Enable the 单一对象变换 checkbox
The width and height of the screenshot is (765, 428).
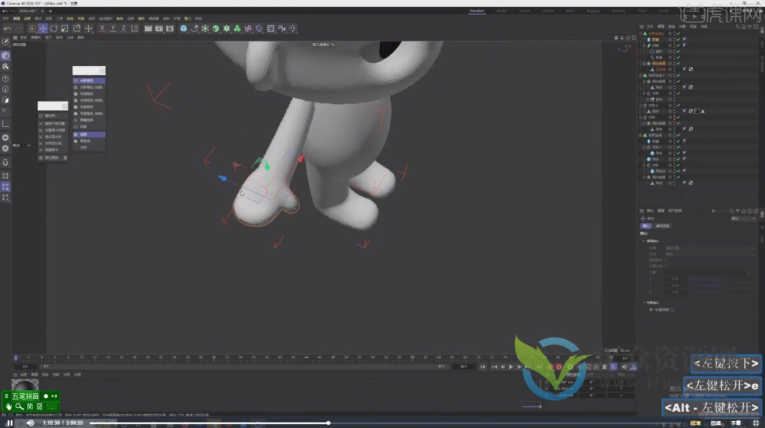click(672, 310)
